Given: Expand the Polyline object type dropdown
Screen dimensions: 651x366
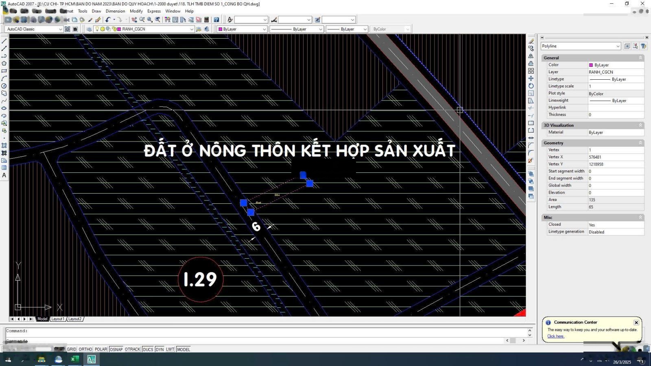Looking at the screenshot, I should [618, 46].
